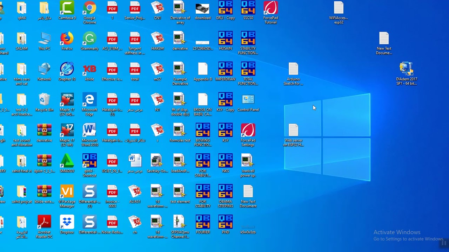Select the loadcell power sp. file
449x252 pixels.
pos(248,166)
